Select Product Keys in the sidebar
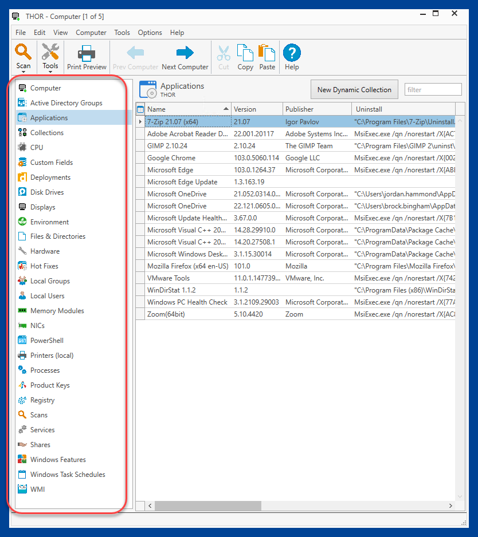The width and height of the screenshot is (478, 537). [x=50, y=385]
